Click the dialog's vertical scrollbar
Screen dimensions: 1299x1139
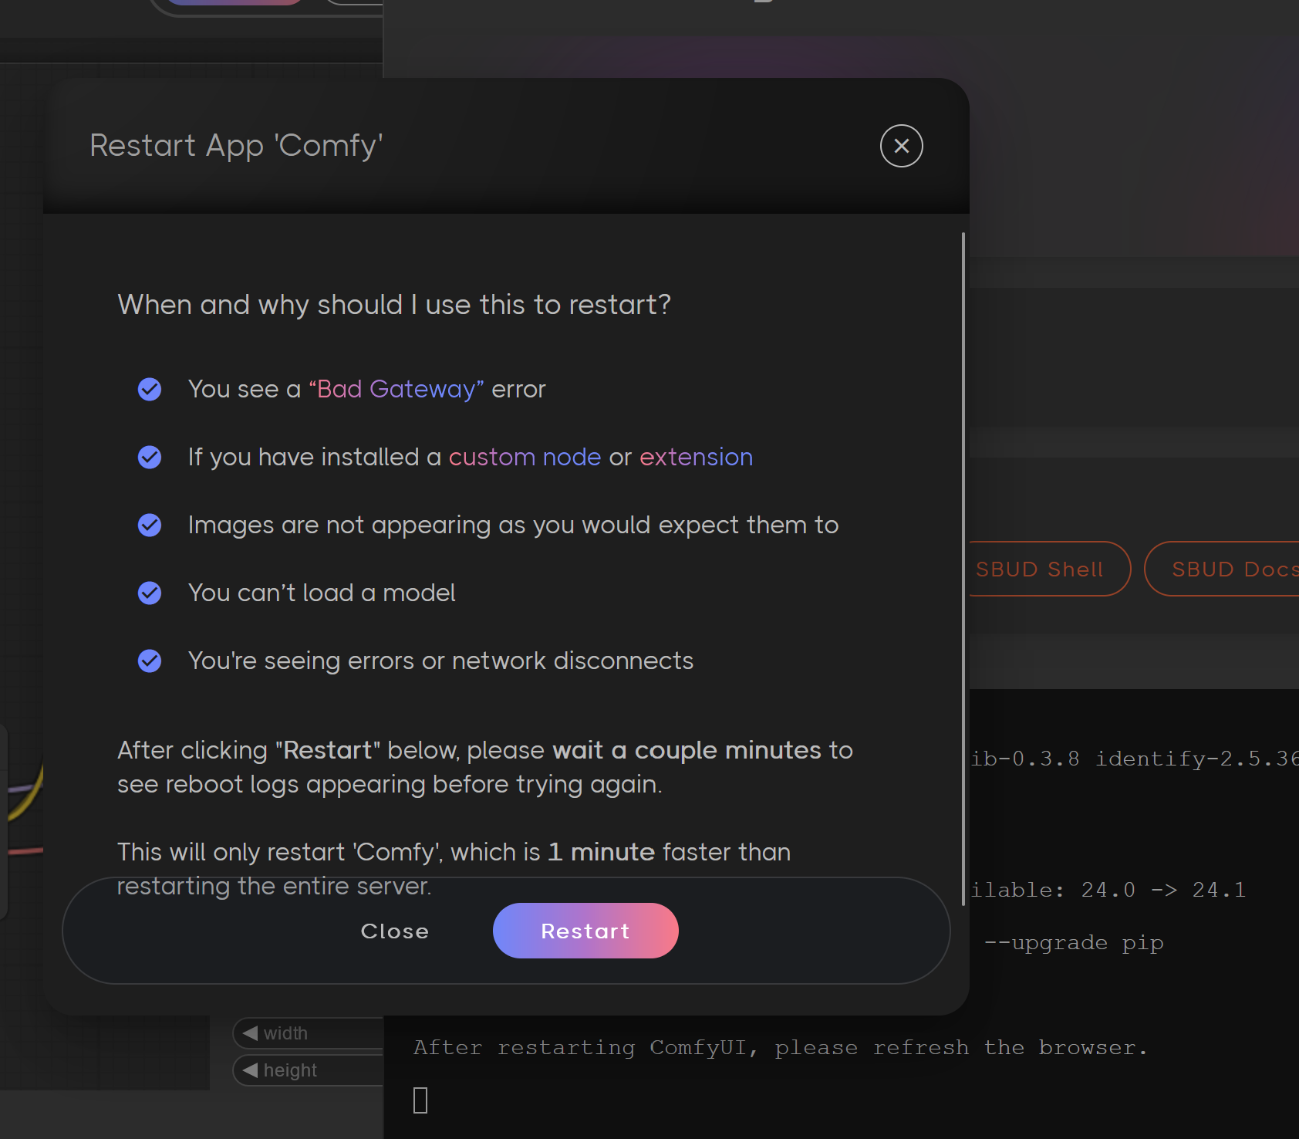(x=963, y=569)
